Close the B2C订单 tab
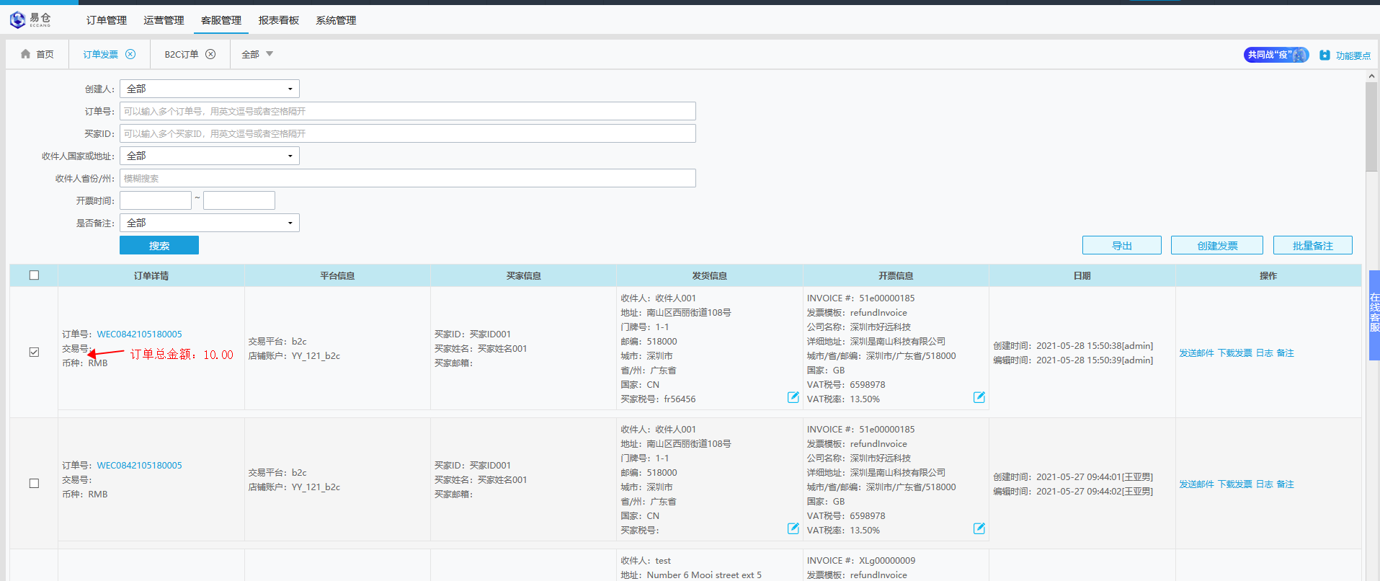The width and height of the screenshot is (1380, 581). coord(210,54)
